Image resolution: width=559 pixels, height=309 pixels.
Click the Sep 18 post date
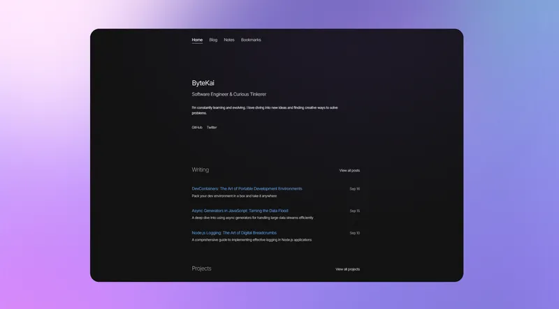pyautogui.click(x=354, y=188)
